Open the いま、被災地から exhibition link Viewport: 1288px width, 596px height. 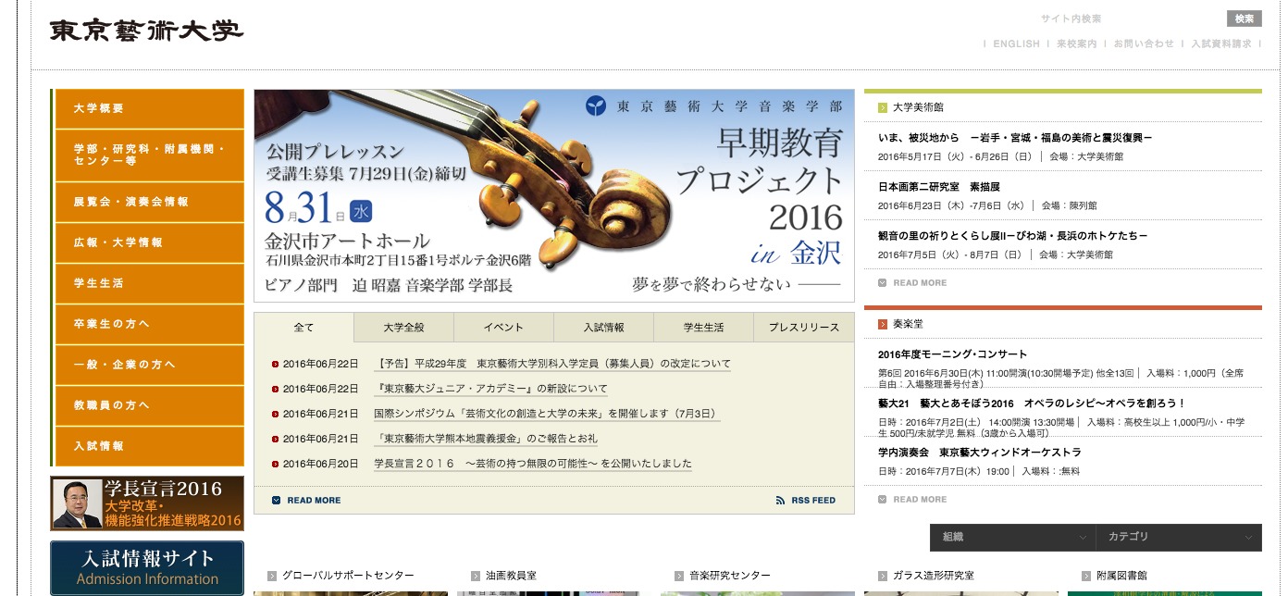(x=1015, y=138)
